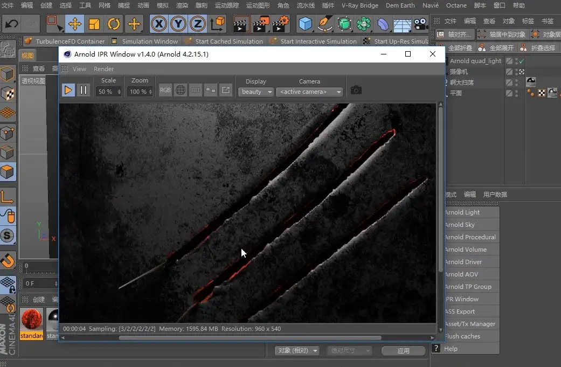This screenshot has width=561, height=367.
Task: Open the active camera dropdown
Action: point(309,92)
